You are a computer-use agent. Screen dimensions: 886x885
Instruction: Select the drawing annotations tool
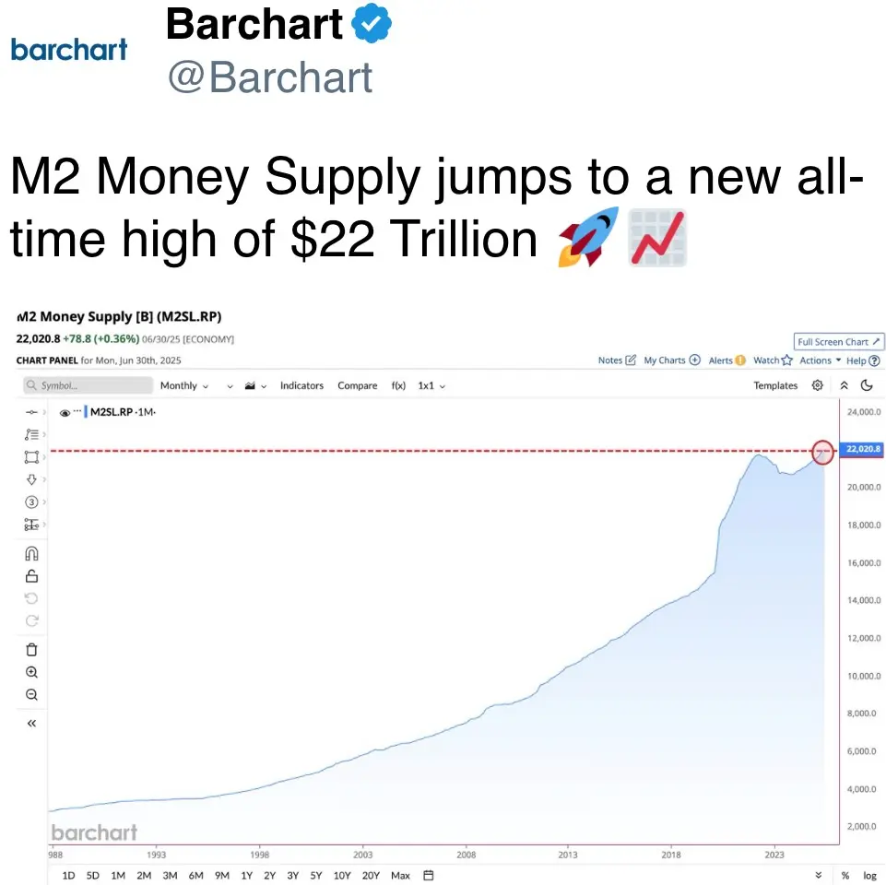pos(31,434)
